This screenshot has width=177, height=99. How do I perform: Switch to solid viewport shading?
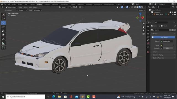tap(137, 7)
